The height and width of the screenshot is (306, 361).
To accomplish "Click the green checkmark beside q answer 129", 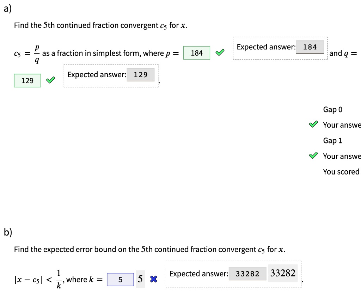I will tap(51, 80).
